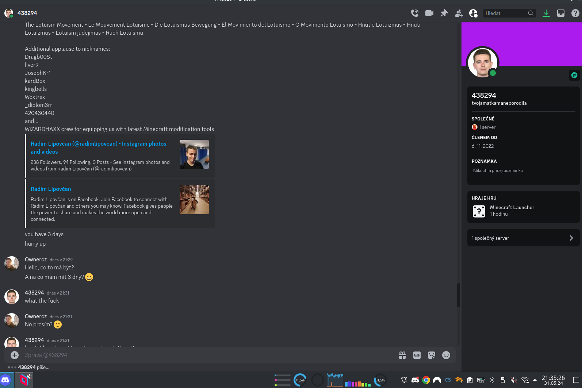Expand the 1 společný server row
Image resolution: width=582 pixels, height=388 pixels.
click(x=523, y=238)
